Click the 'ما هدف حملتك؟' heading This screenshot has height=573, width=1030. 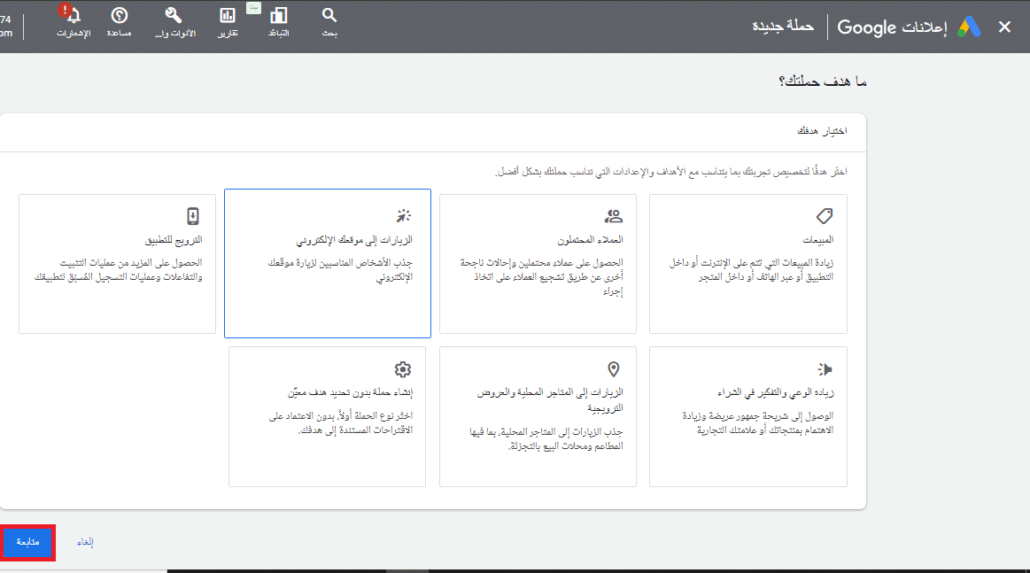coord(823,81)
